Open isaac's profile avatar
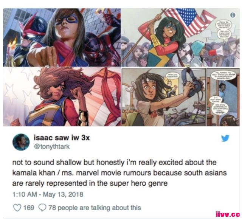 tap(21, 142)
